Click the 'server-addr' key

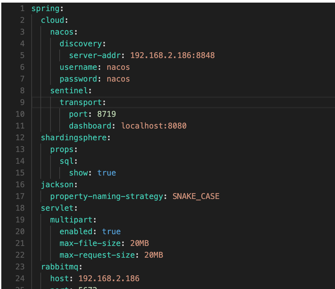click(95, 56)
